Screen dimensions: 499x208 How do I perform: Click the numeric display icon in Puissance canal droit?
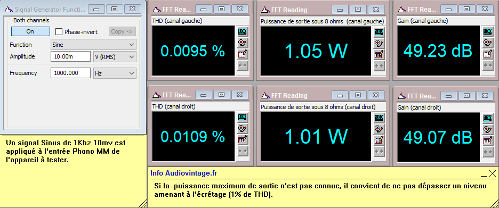point(379,118)
